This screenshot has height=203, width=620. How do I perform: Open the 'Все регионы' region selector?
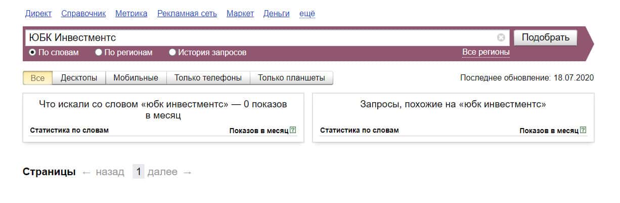486,52
